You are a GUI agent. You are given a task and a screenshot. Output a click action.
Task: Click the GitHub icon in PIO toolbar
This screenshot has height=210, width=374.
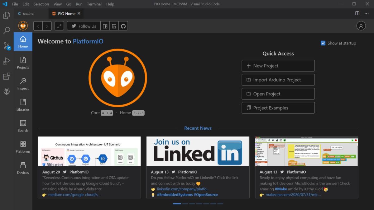coord(123,26)
